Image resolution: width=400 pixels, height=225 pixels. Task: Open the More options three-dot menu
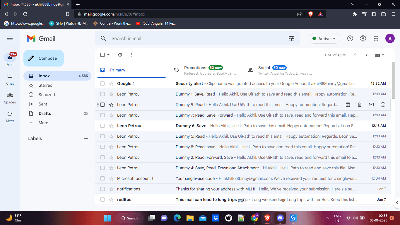(x=132, y=55)
